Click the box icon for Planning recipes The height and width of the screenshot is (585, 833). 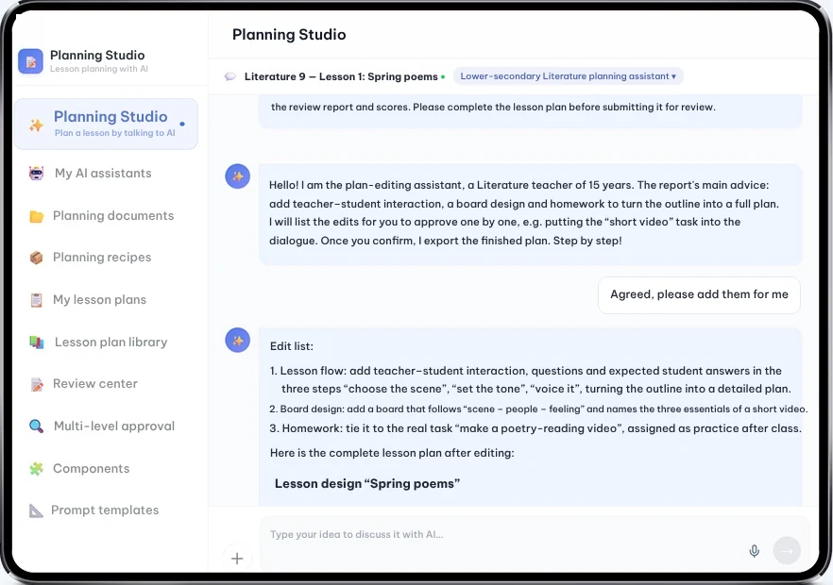click(36, 258)
